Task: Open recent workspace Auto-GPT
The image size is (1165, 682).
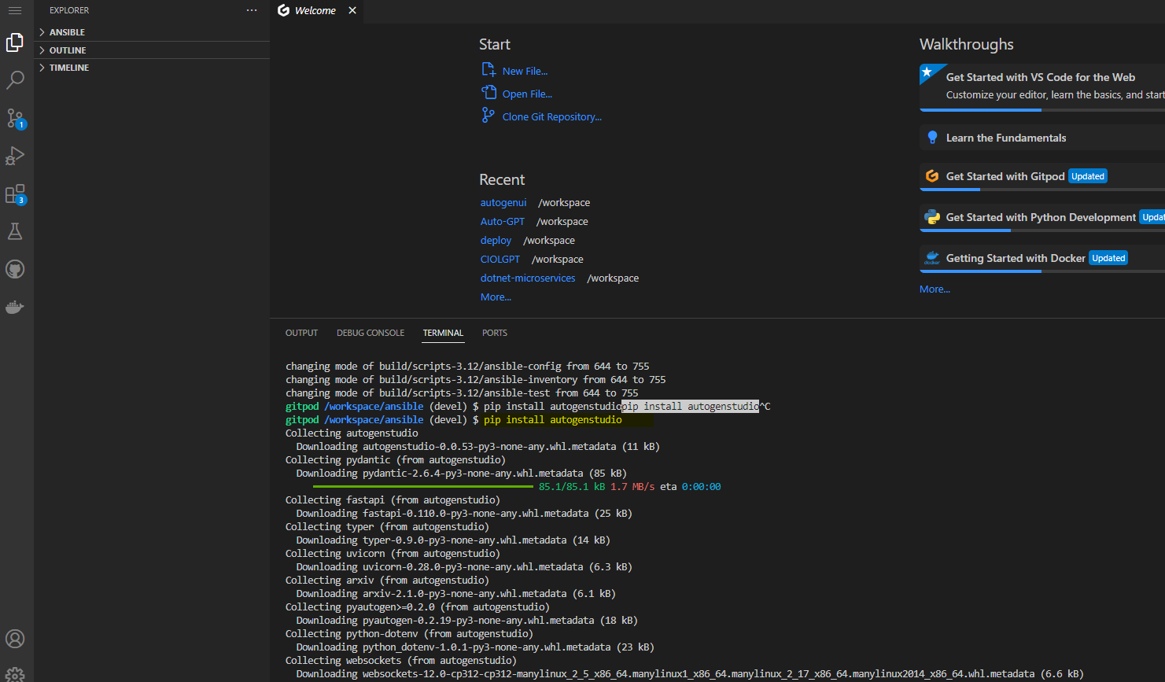Action: coord(502,221)
